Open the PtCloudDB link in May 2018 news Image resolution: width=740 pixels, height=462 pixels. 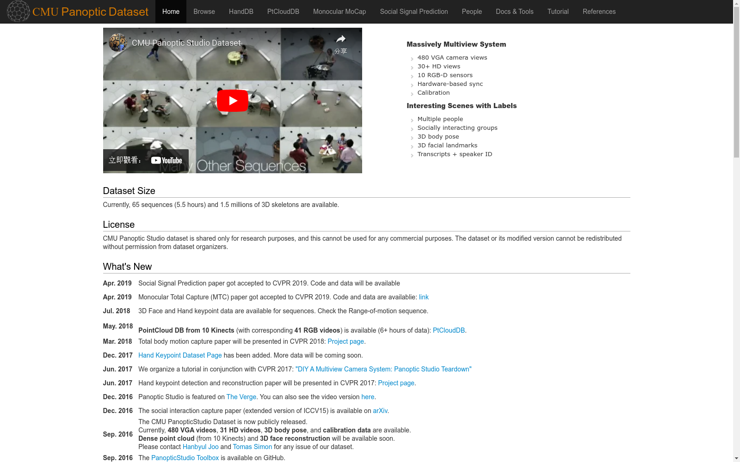449,330
